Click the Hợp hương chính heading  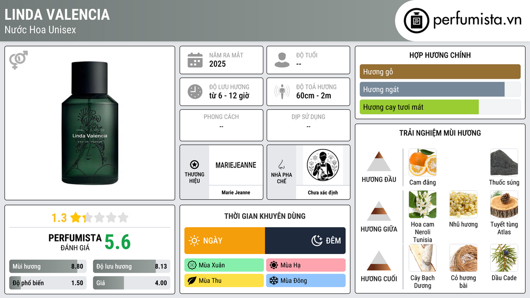point(440,55)
